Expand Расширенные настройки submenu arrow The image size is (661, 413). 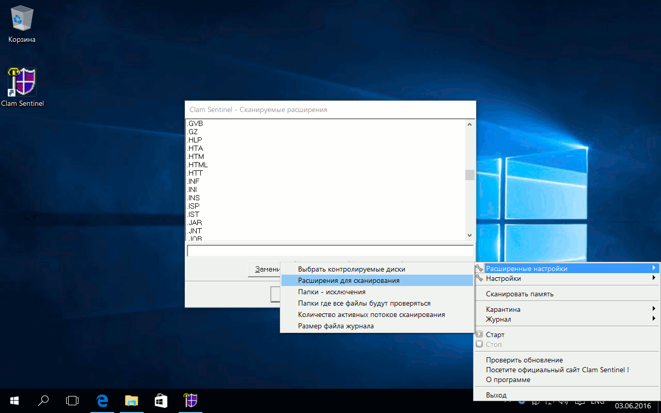[654, 268]
